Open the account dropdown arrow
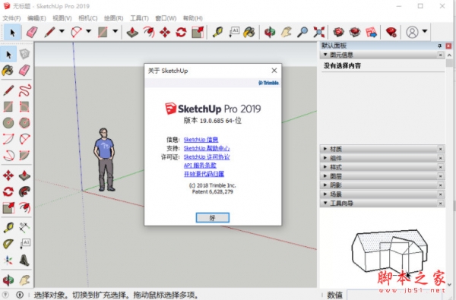456x300 pixels. tap(425, 31)
